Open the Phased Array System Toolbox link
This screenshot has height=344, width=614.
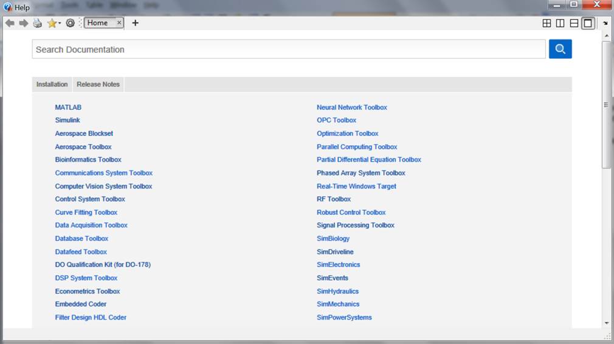(x=361, y=173)
